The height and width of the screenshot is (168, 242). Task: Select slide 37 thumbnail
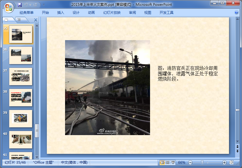pyautogui.click(x=21, y=76)
